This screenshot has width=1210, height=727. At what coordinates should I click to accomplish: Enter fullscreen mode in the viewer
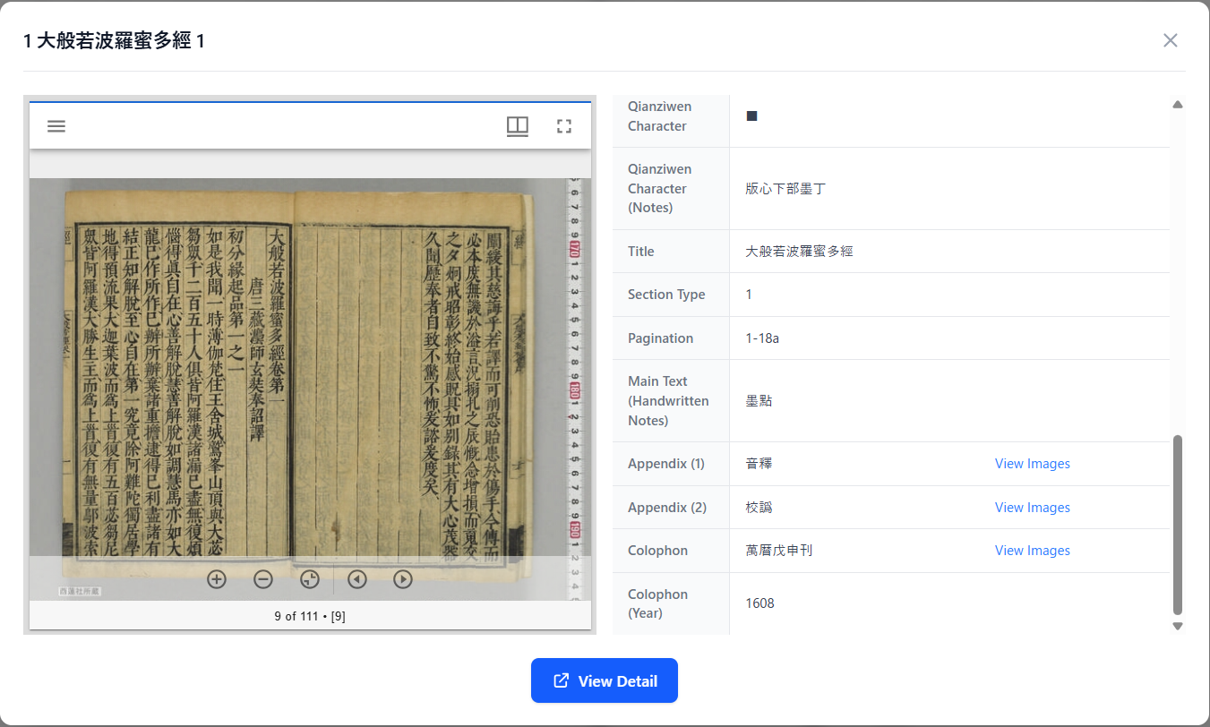pos(563,126)
